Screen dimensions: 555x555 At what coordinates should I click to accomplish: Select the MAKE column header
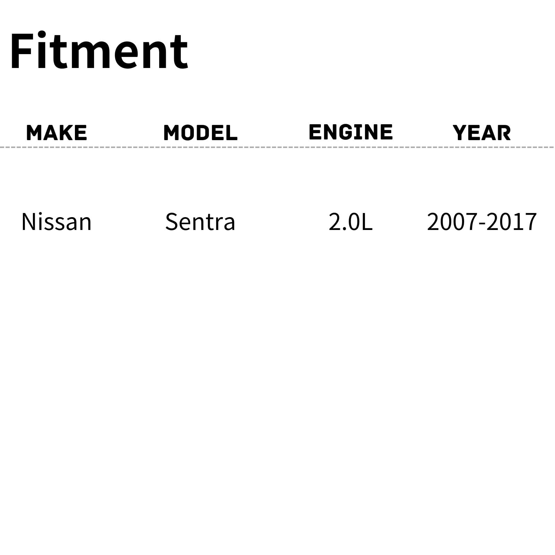tap(57, 133)
